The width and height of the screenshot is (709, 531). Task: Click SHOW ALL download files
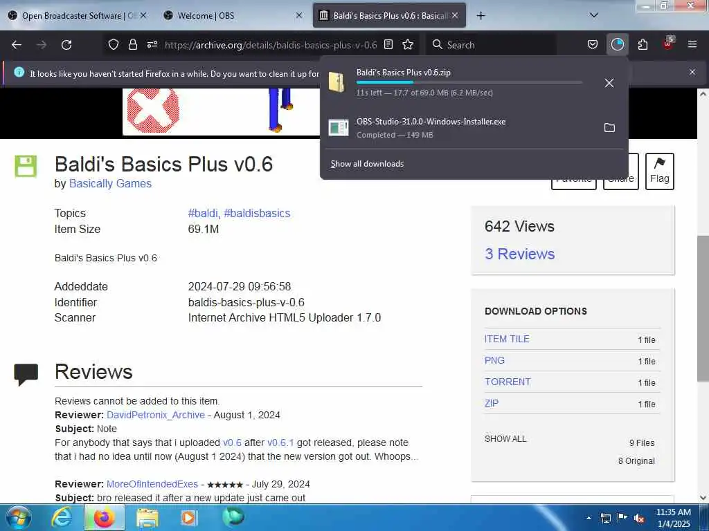[x=505, y=439]
